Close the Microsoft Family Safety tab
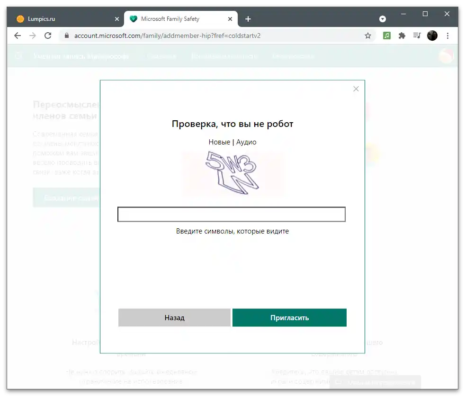This screenshot has width=465, height=396. click(230, 19)
